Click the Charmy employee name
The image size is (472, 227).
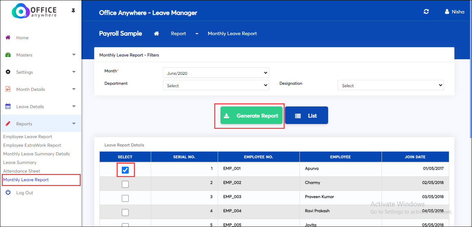click(313, 183)
